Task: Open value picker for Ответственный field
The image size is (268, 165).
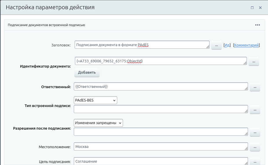Action: tap(255, 87)
